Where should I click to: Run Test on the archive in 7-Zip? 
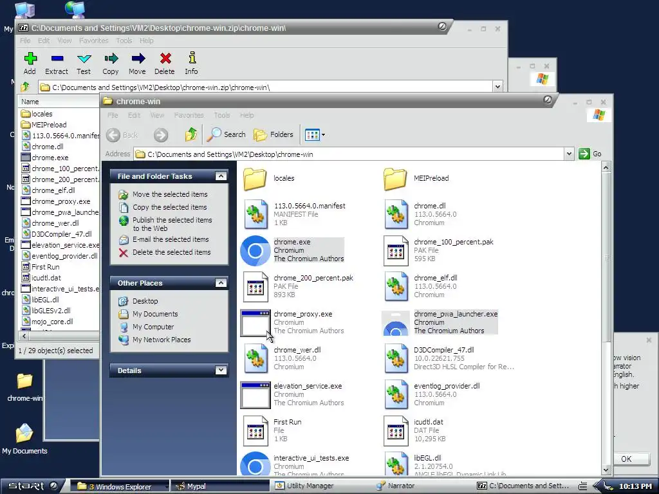coord(84,64)
